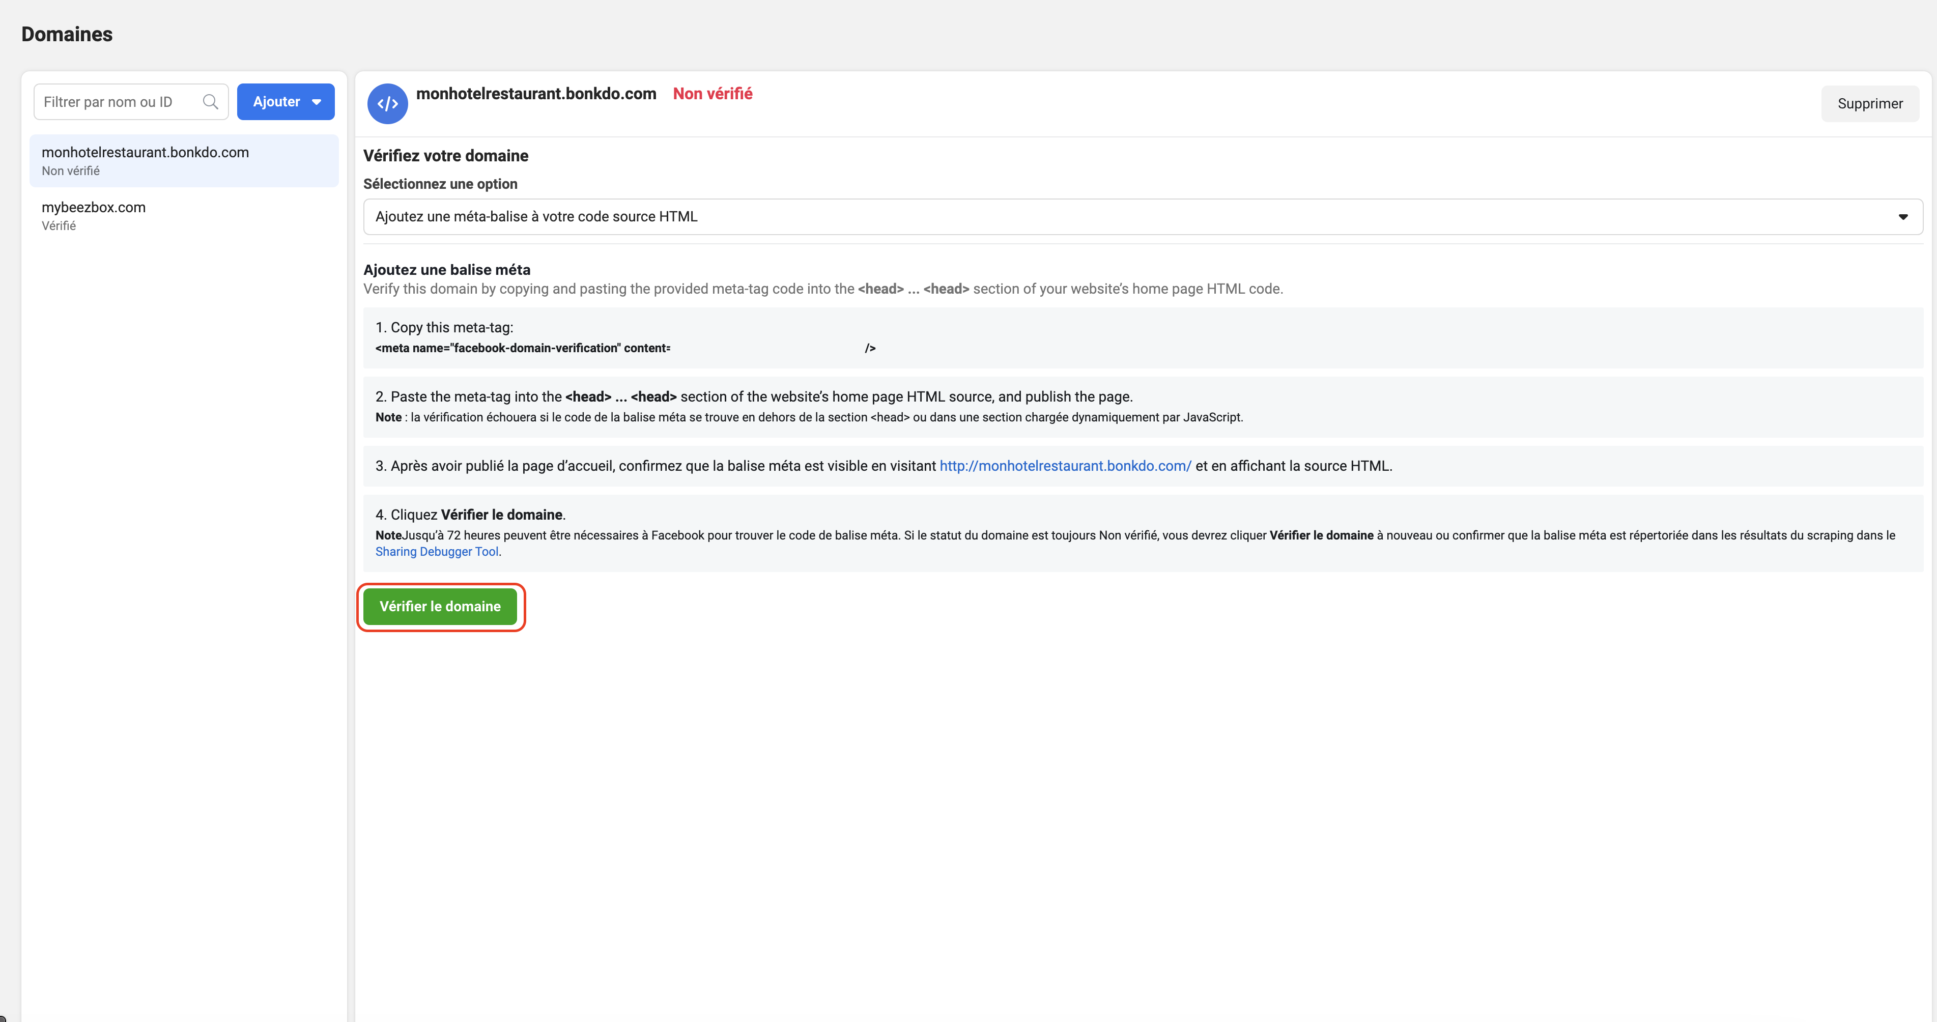Open the verification option dropdown arrow
The height and width of the screenshot is (1022, 1937).
coord(1902,217)
